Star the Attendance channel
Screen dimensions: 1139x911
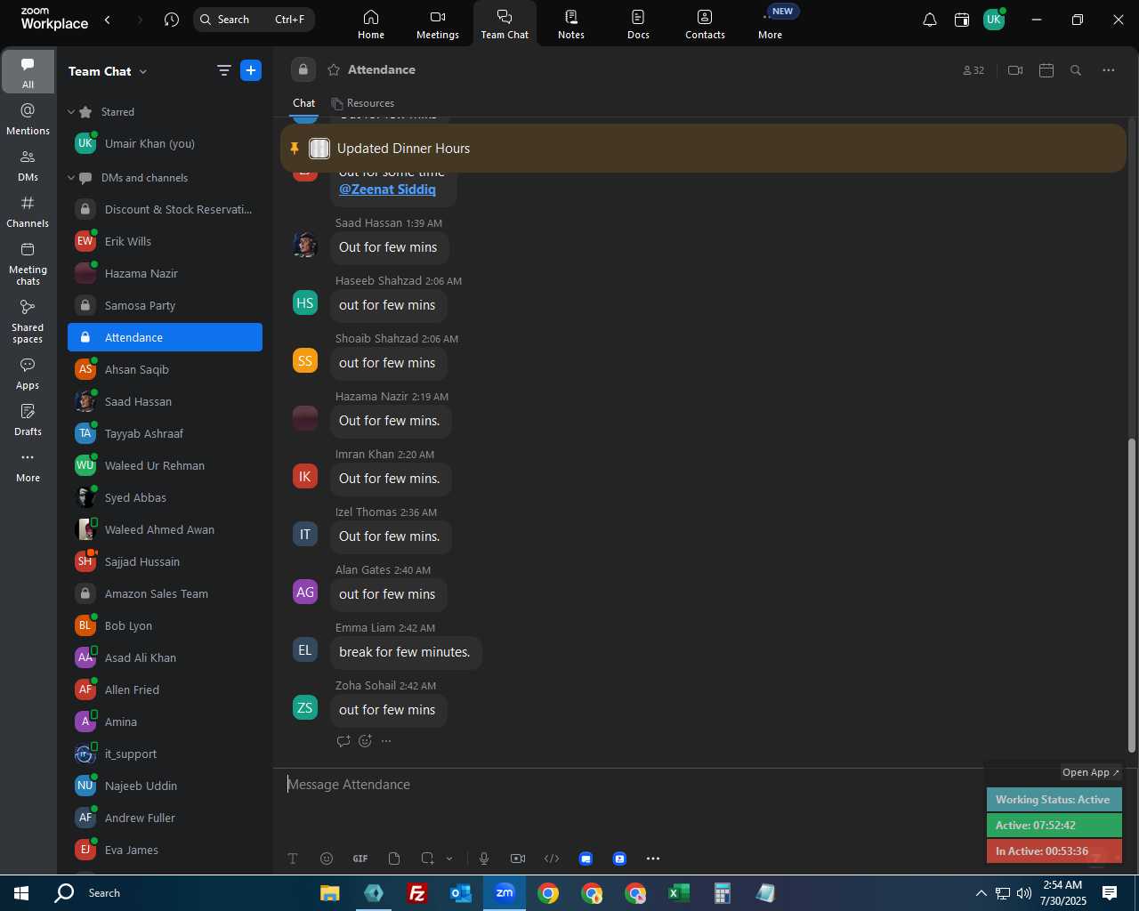coord(334,69)
